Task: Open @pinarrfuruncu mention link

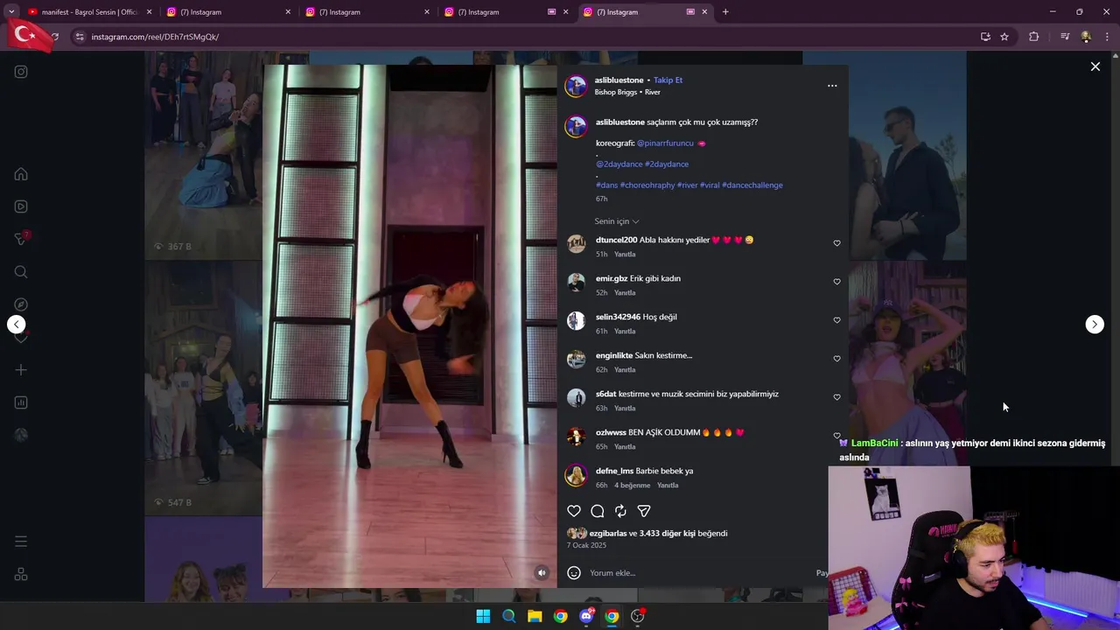Action: (x=665, y=143)
